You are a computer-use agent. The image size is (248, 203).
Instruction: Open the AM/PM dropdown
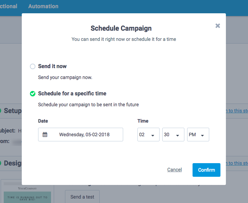[198, 135]
